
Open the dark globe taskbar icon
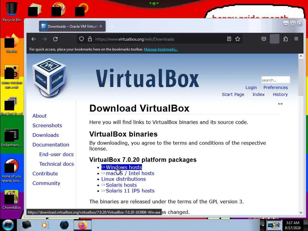click(64, 225)
